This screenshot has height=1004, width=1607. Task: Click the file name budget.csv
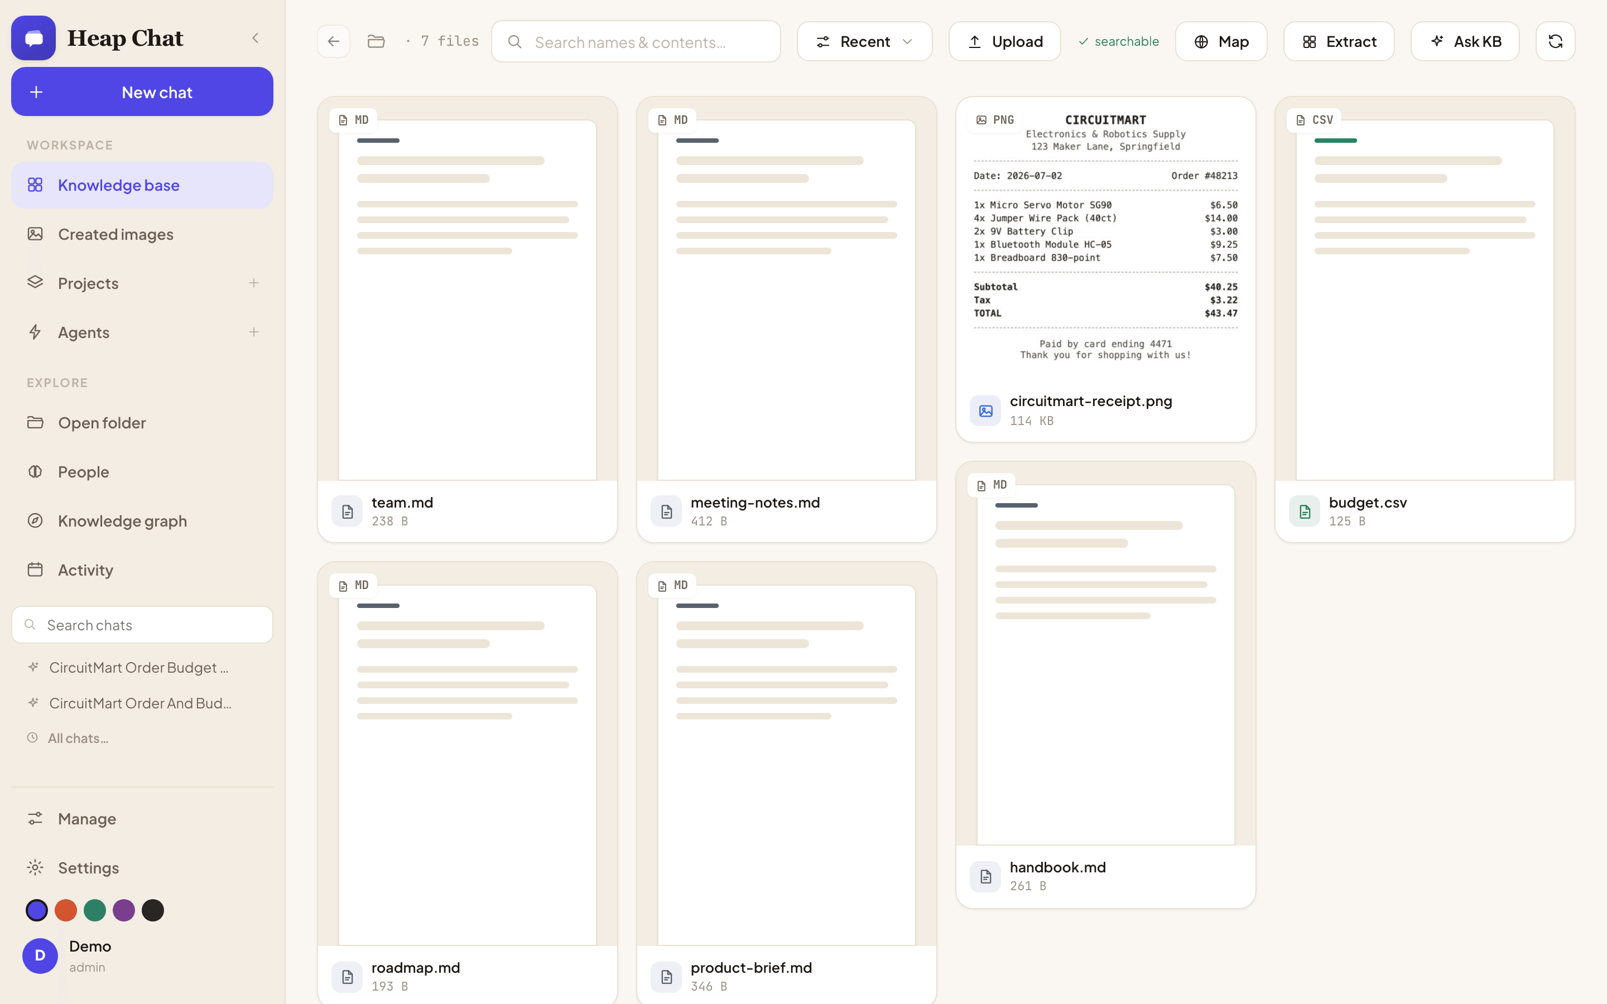click(x=1368, y=503)
